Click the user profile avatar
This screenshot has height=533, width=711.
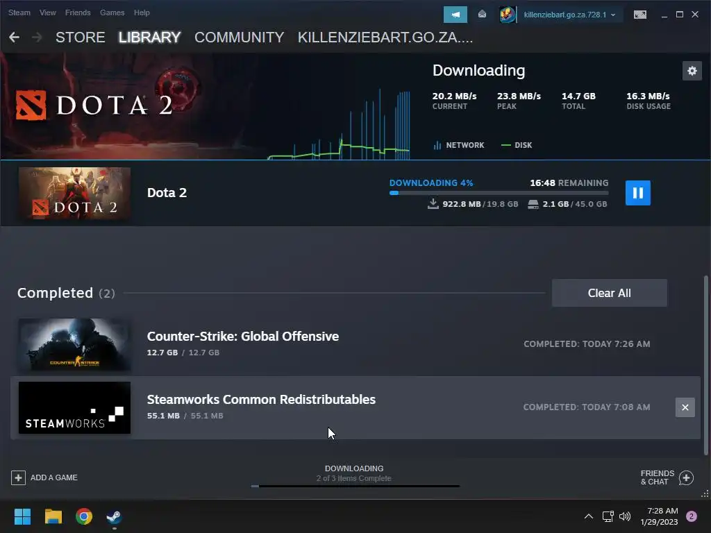pos(507,15)
